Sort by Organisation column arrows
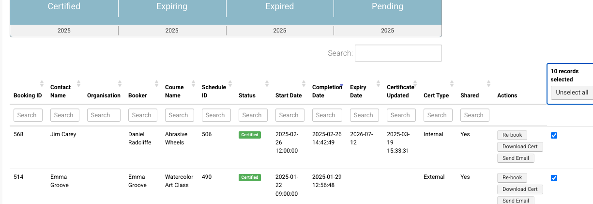This screenshot has height=204, width=593. point(120,83)
